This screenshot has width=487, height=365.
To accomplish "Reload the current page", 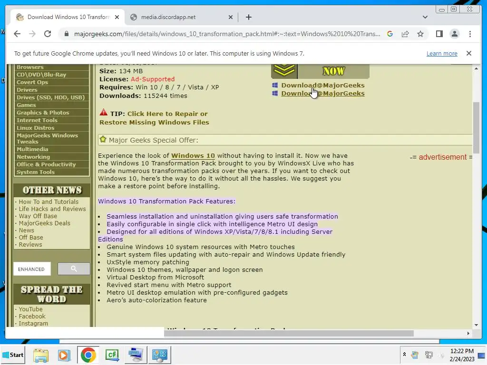I will click(48, 34).
